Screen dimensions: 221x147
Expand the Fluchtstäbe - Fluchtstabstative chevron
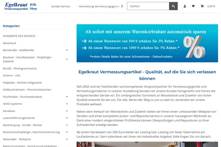coord(67,97)
